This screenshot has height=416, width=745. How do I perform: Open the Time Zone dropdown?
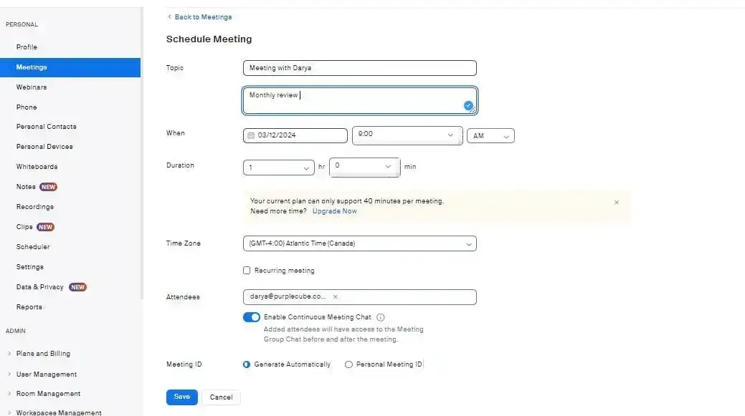(359, 244)
